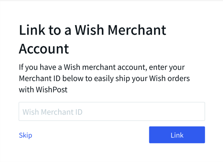Click the first line of the instructions text

102,67
